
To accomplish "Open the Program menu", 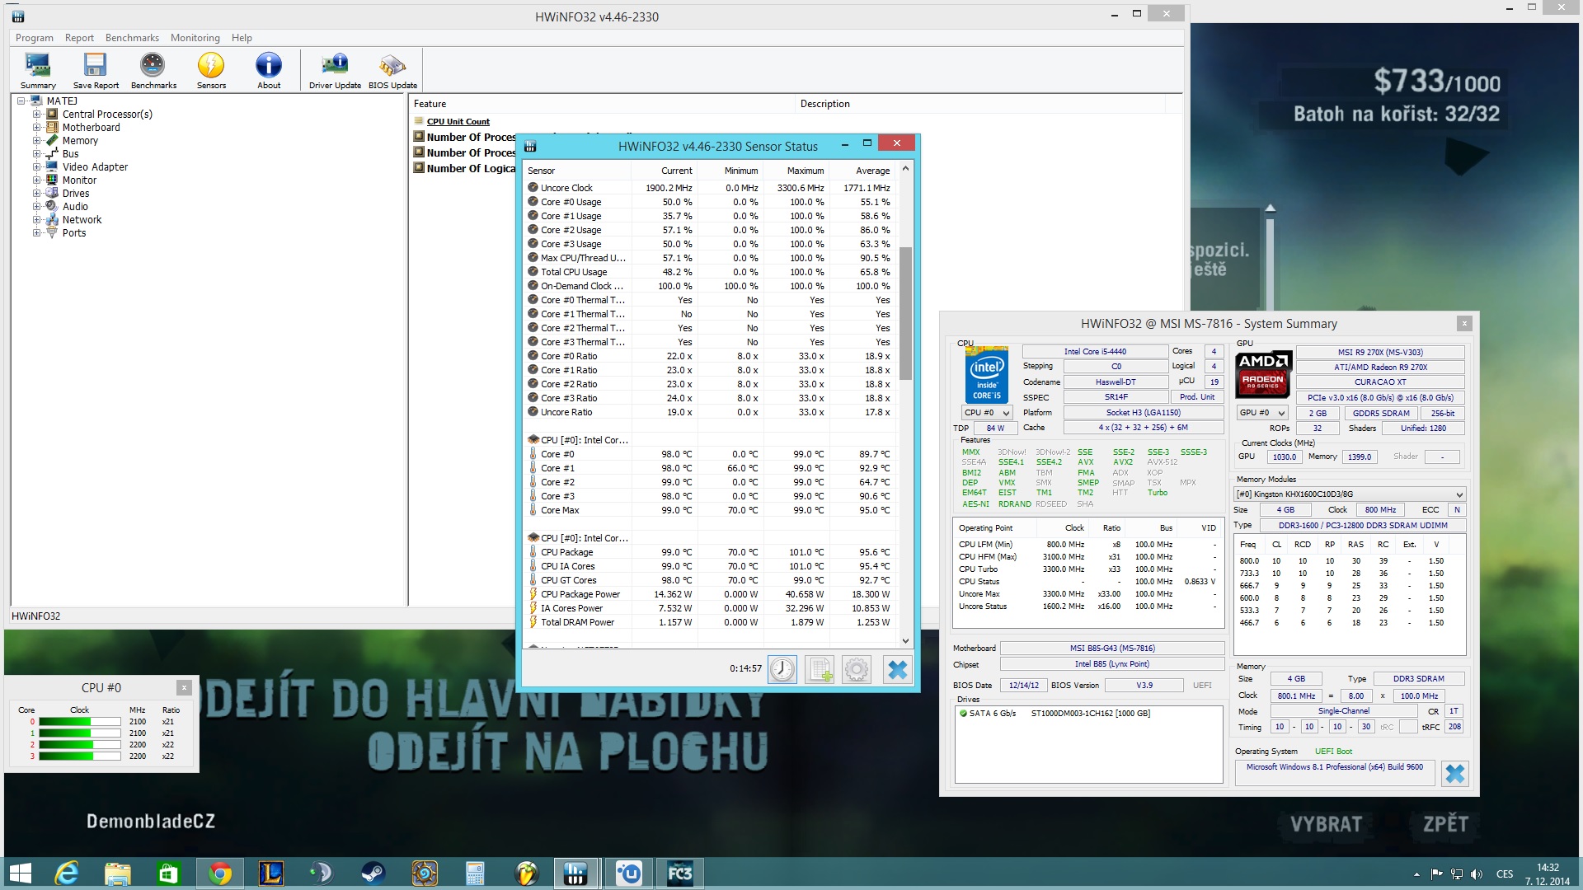I will [x=34, y=38].
